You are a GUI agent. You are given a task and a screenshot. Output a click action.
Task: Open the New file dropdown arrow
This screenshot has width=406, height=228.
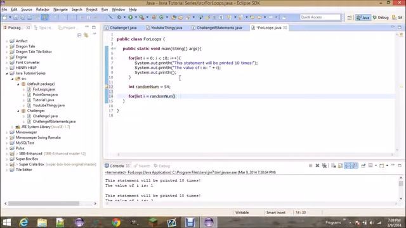(x=10, y=17)
